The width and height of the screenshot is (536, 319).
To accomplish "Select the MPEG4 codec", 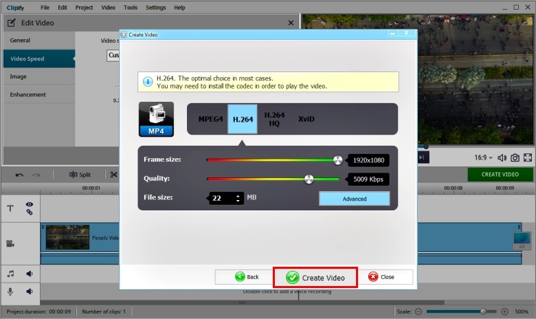I will tap(210, 119).
